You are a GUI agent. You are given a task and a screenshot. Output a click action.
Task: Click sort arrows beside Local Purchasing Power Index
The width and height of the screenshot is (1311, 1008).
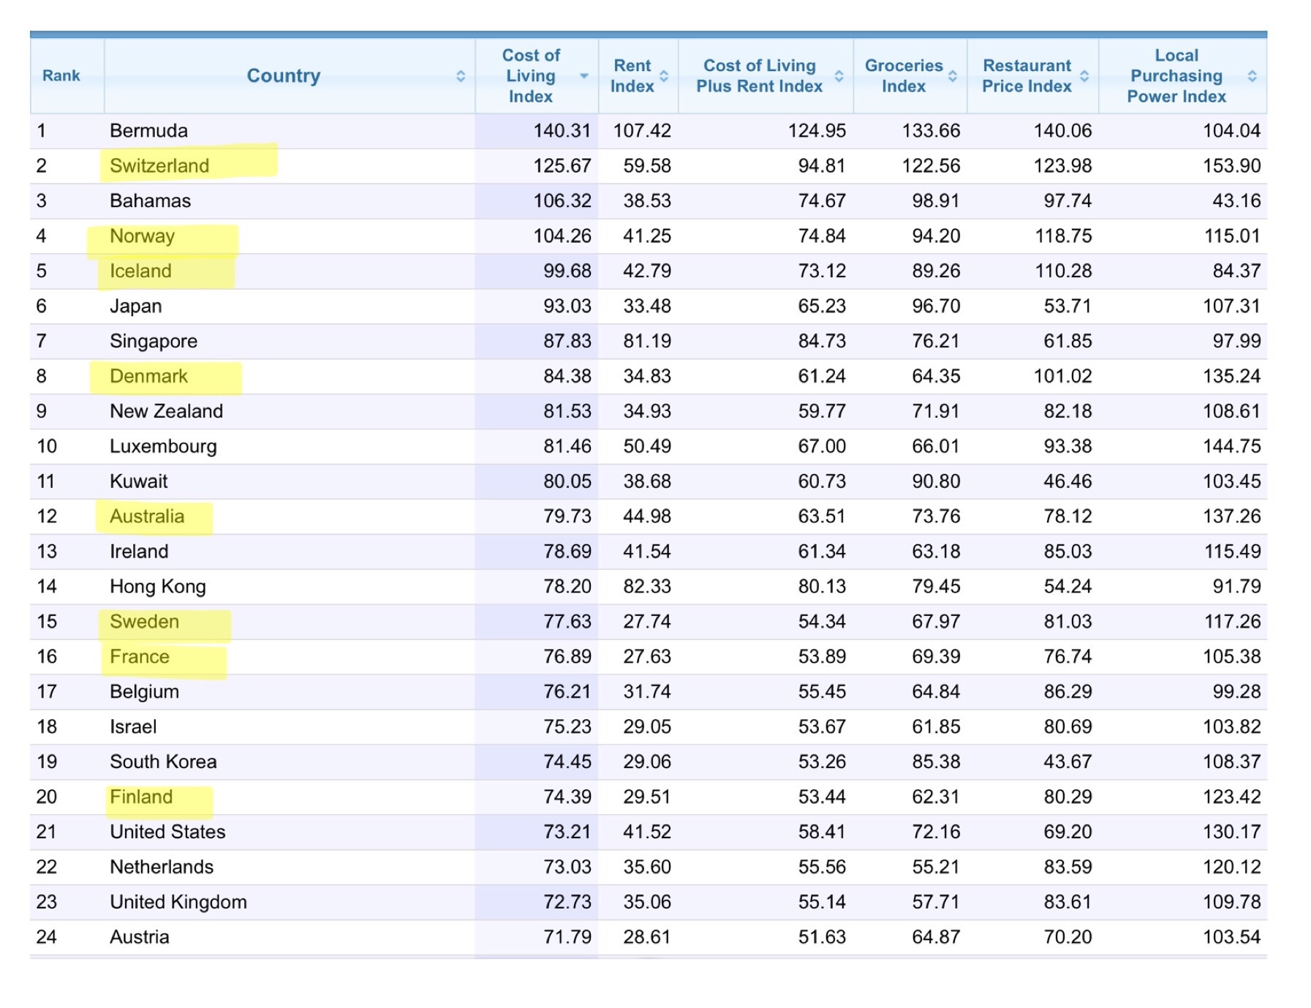(1252, 76)
